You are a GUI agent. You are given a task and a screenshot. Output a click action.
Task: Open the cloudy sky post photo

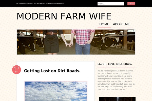click(x=56, y=91)
